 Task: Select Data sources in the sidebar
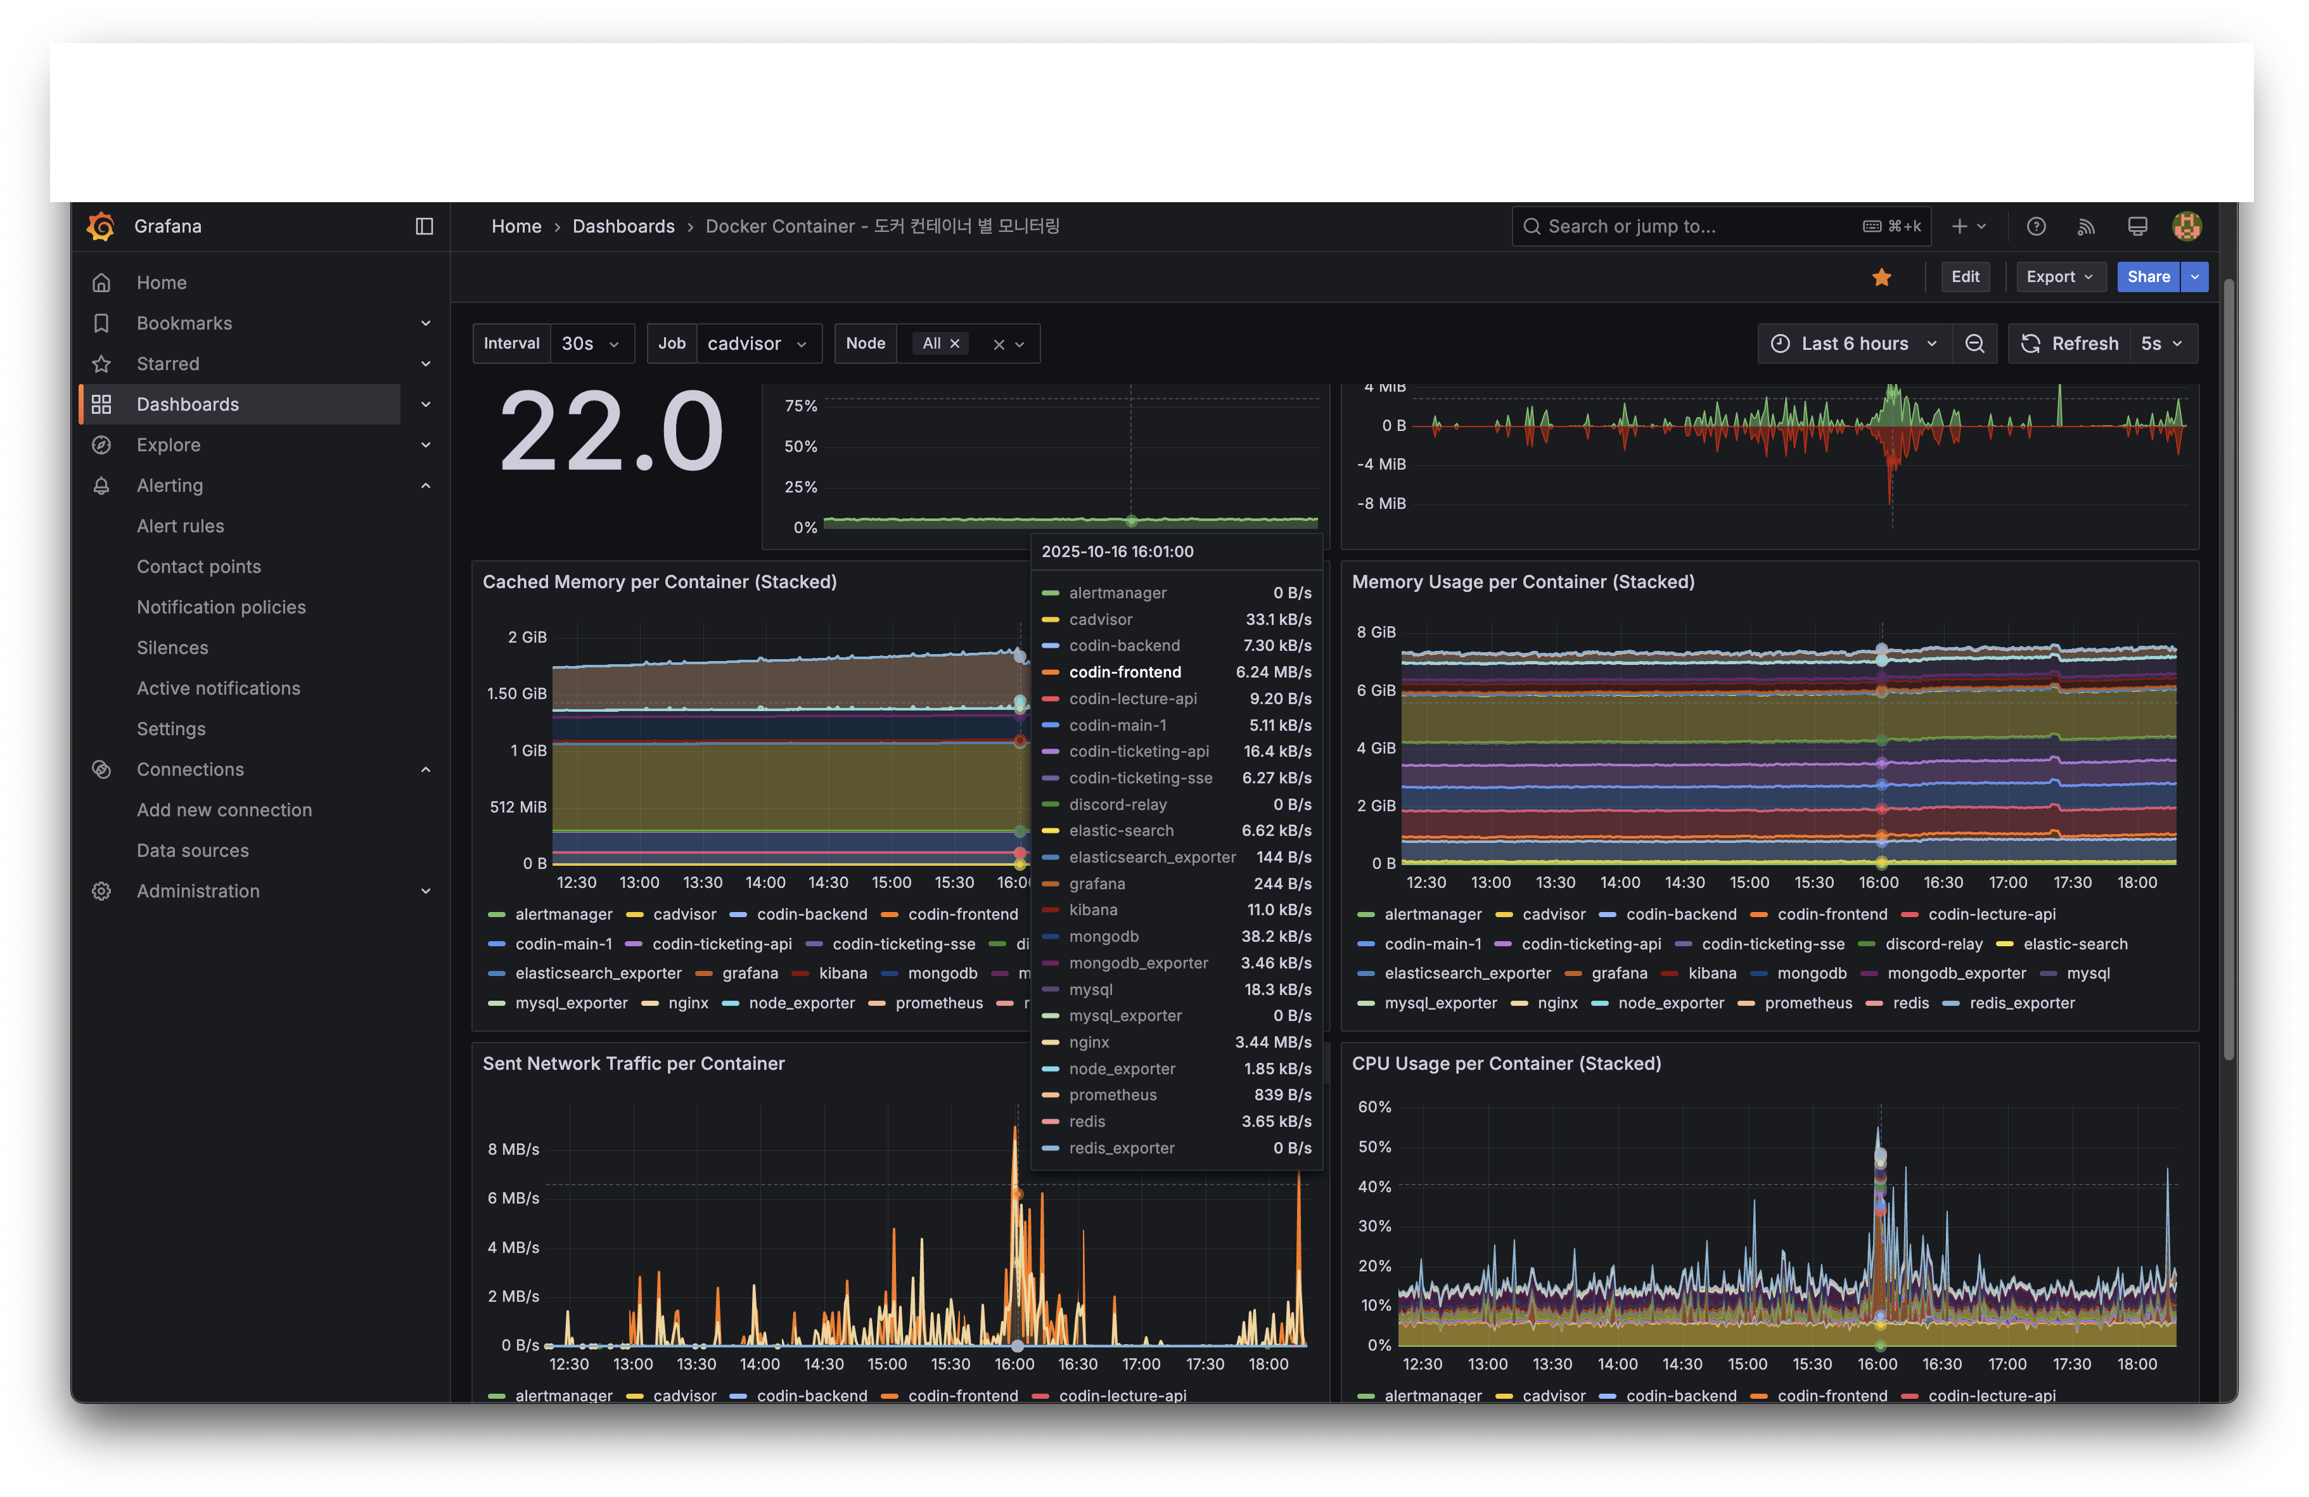[x=192, y=850]
